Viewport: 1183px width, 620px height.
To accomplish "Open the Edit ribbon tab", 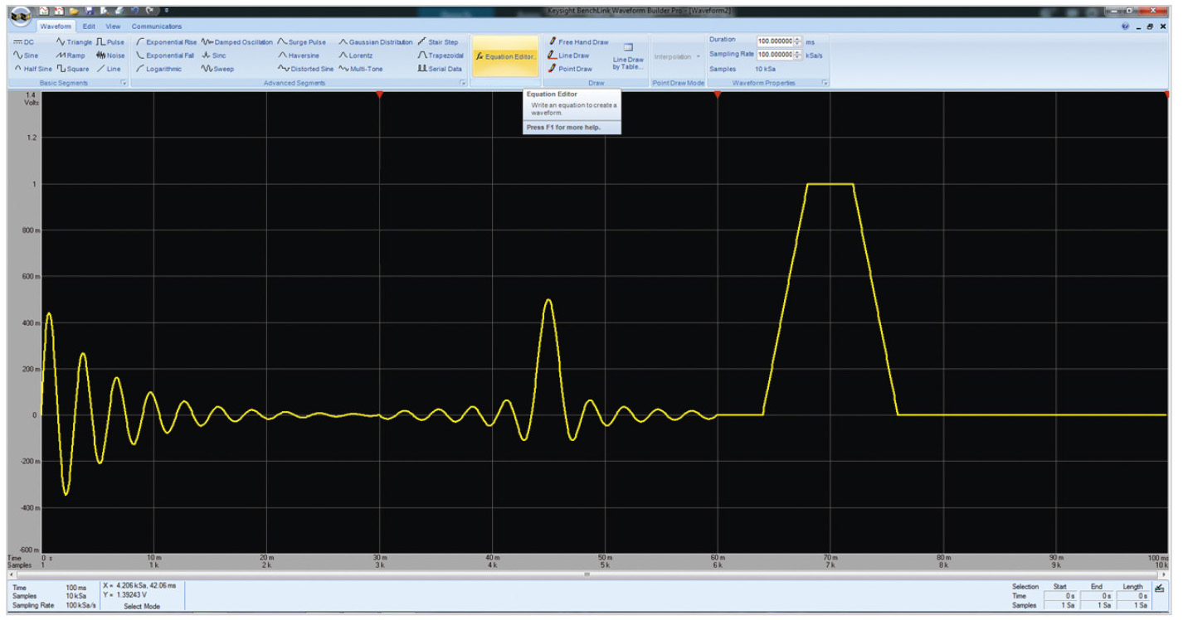I will 89,27.
